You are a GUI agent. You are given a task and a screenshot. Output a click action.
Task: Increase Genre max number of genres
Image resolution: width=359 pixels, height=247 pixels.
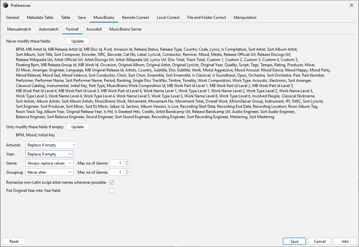pyautogui.click(x=127, y=162)
